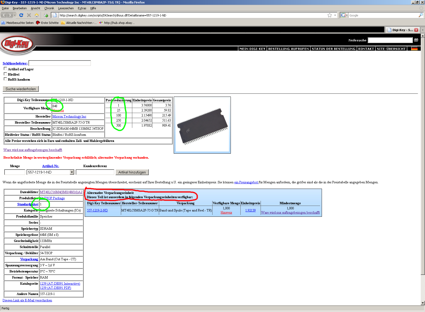Click the new tab toolbar icon
Viewport: 425px width, 312px height.
(46, 15)
